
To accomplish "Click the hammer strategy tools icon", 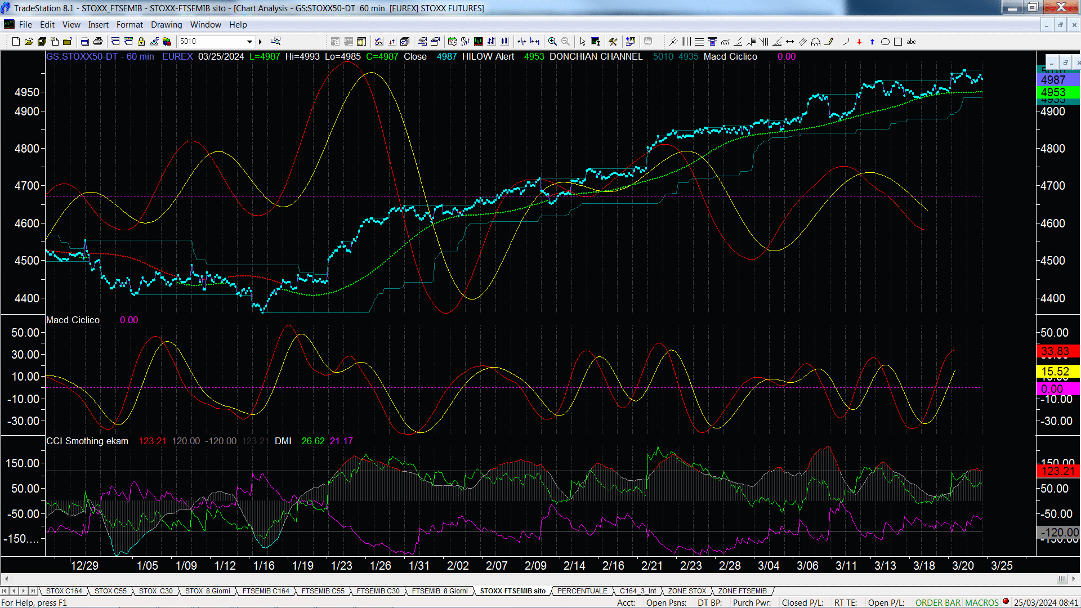I will point(613,42).
